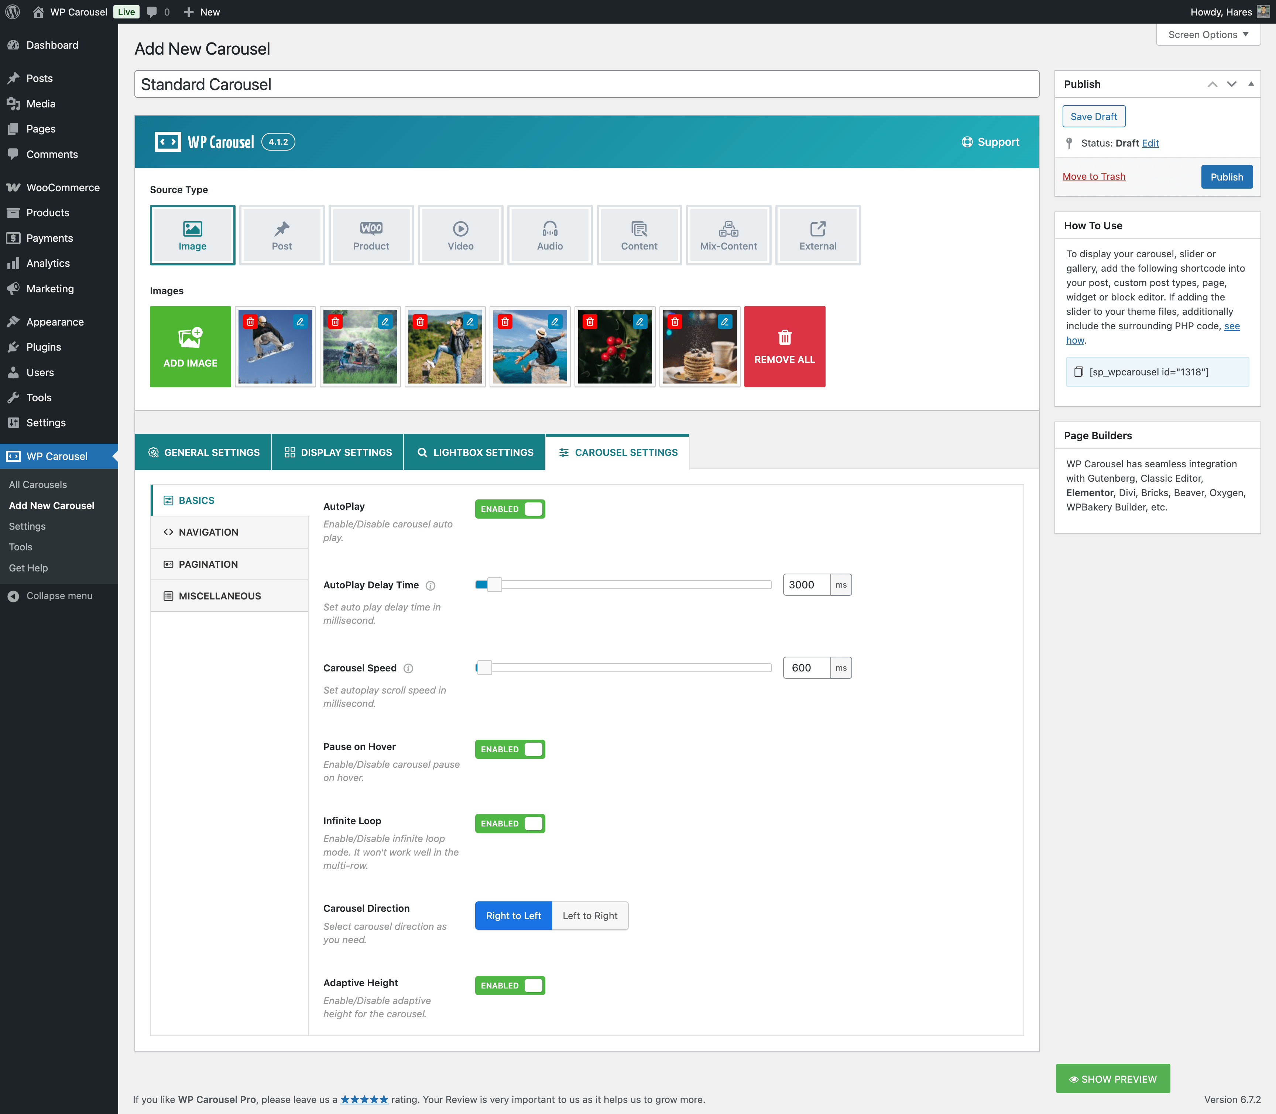
Task: Open the WordPress logo menu
Action: pyautogui.click(x=13, y=12)
